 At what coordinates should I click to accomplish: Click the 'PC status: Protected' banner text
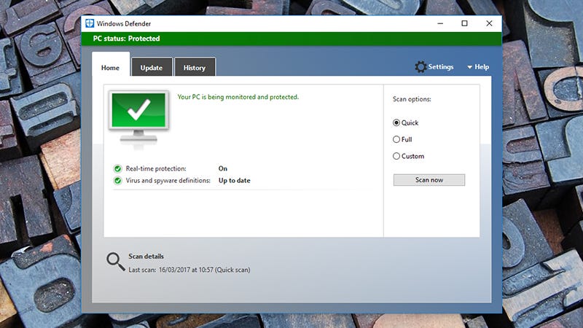coord(126,39)
